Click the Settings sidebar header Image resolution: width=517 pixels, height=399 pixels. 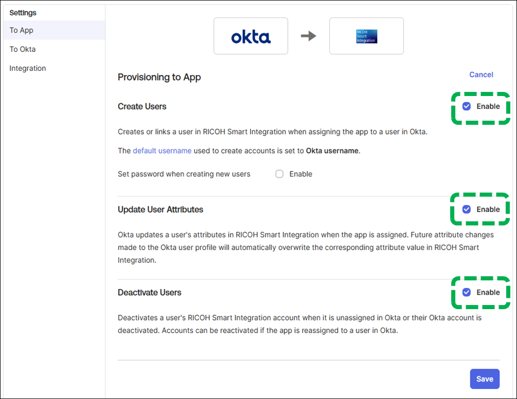(x=23, y=12)
